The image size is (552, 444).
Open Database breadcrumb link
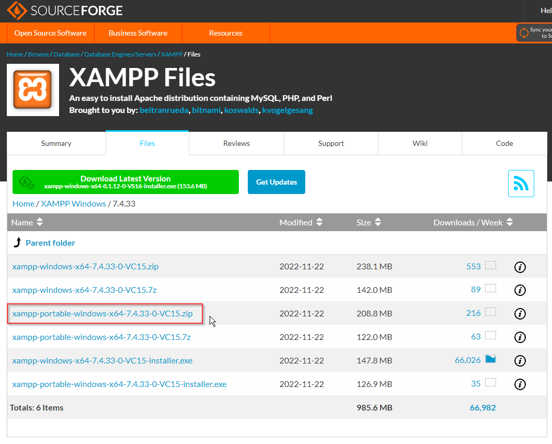66,54
